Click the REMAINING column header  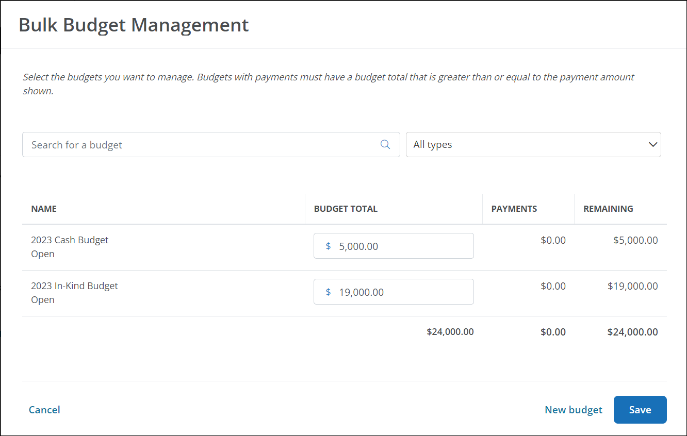click(608, 209)
